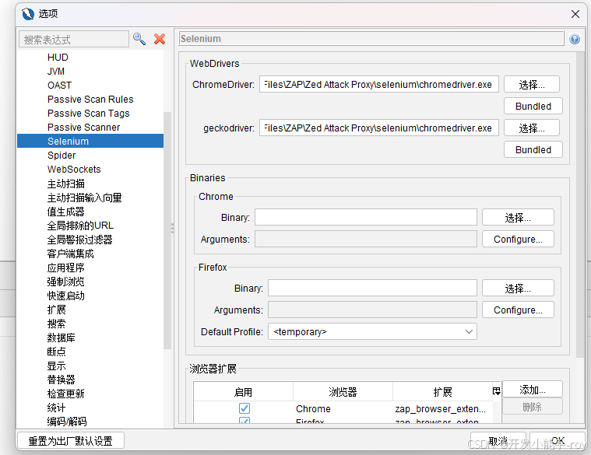This screenshot has height=455, width=591.
Task: Click the options tree vertical scrollbar
Action: tap(167, 230)
